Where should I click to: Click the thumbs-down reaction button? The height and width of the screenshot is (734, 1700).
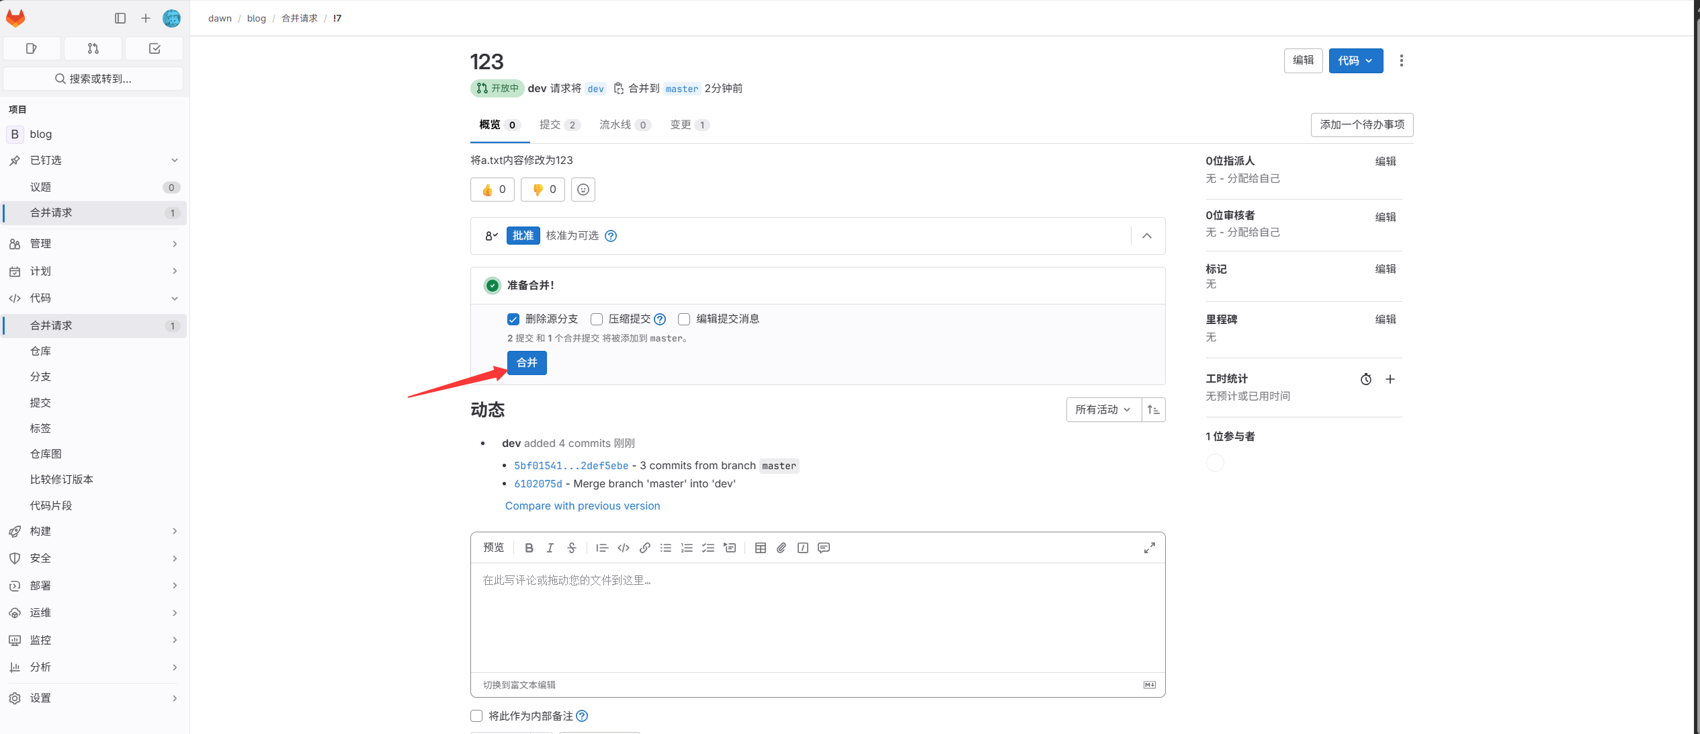coord(543,190)
